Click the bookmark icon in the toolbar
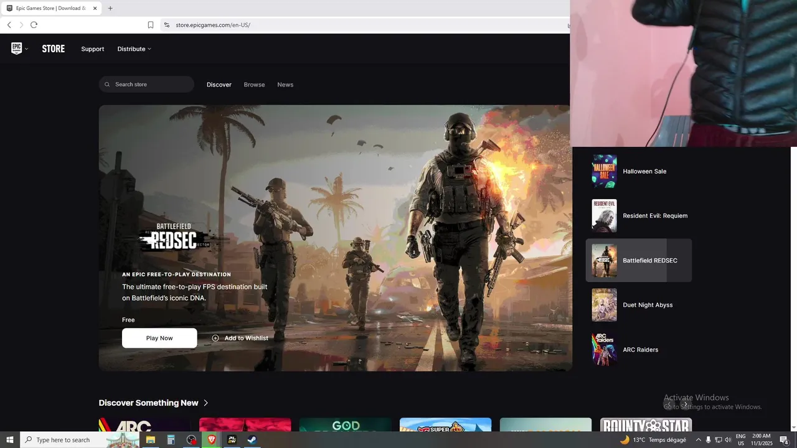The image size is (797, 448). pos(151,25)
